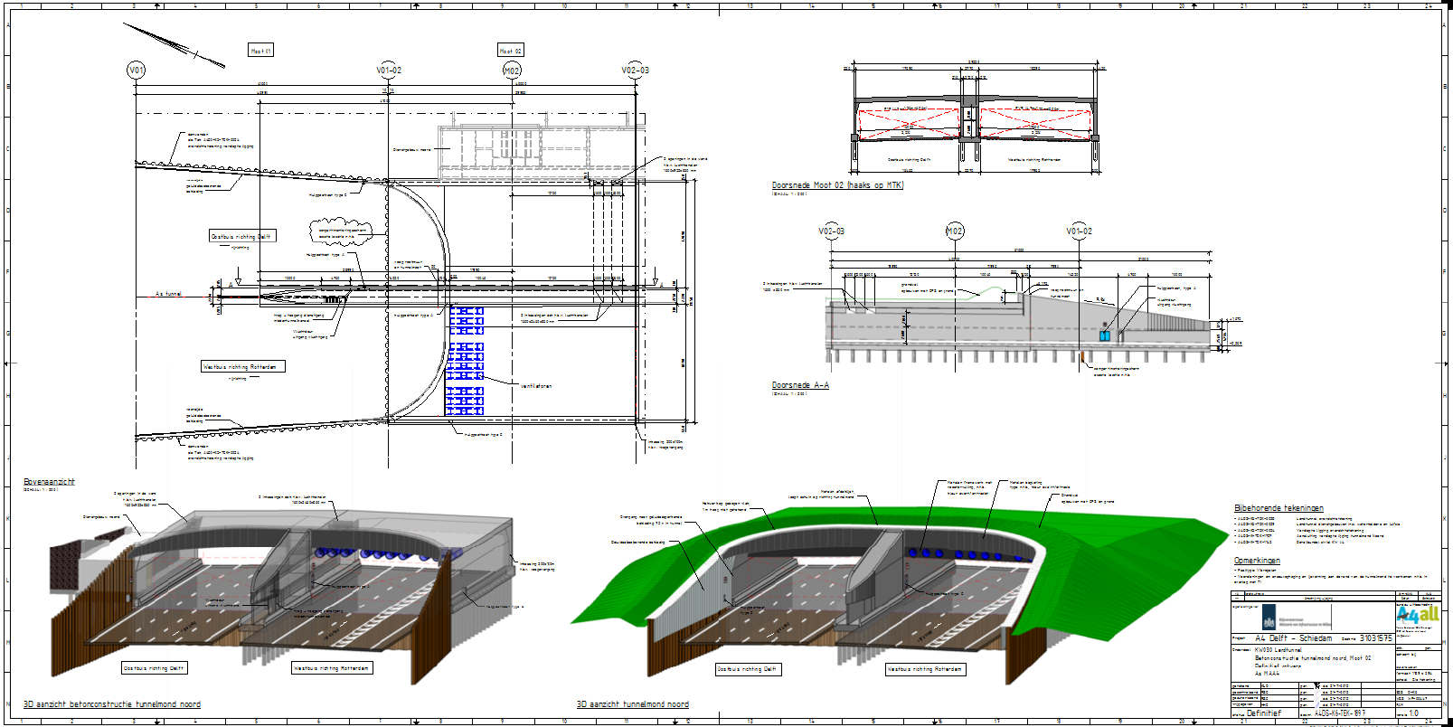This screenshot has width=1453, height=727.
Task: Click 'Westbuis richting Rotterdam' box in plan view
Action: tap(243, 366)
